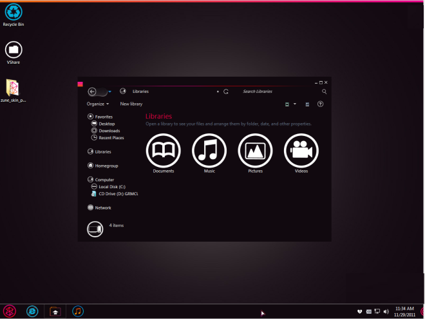Click the search magnifier icon
The width and height of the screenshot is (425, 319).
[324, 92]
